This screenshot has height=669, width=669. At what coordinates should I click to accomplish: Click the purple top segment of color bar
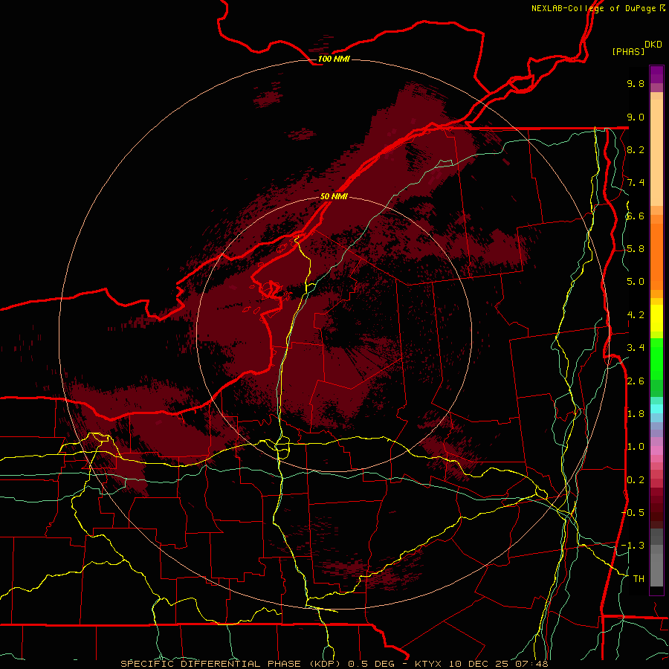pyautogui.click(x=656, y=74)
